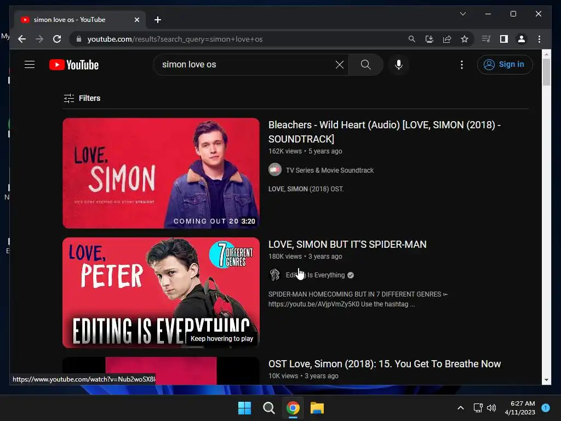Screen dimensions: 561x421
Task: Open the YouTube hamburger guide menu
Action: point(30,65)
